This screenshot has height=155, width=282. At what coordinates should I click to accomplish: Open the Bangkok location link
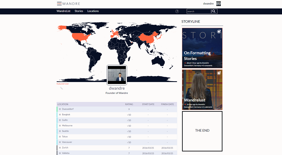pyautogui.click(x=66, y=114)
